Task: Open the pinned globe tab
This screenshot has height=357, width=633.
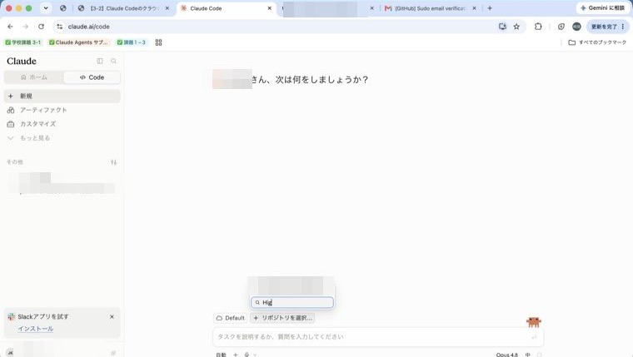Action: (62, 8)
